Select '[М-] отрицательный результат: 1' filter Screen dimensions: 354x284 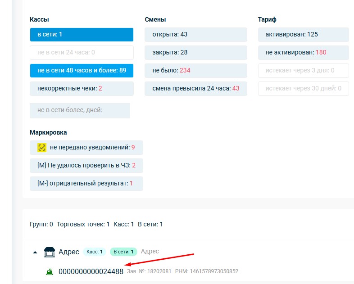pyautogui.click(x=86, y=184)
